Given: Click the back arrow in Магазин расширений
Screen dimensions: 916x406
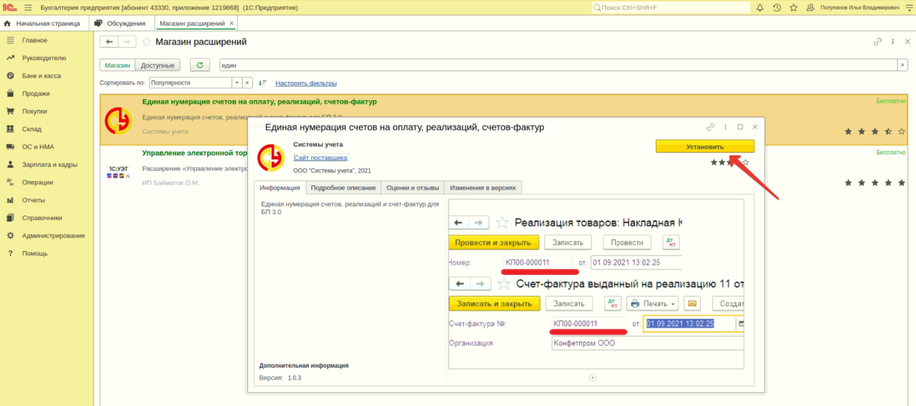Looking at the screenshot, I should click(109, 42).
